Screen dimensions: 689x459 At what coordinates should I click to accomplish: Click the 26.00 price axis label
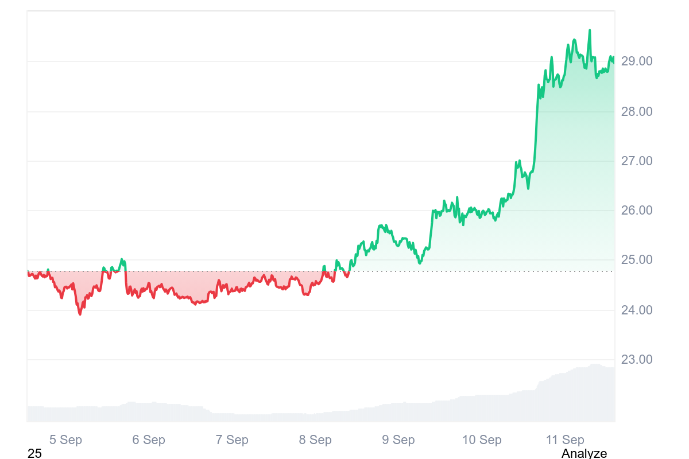coord(637,211)
